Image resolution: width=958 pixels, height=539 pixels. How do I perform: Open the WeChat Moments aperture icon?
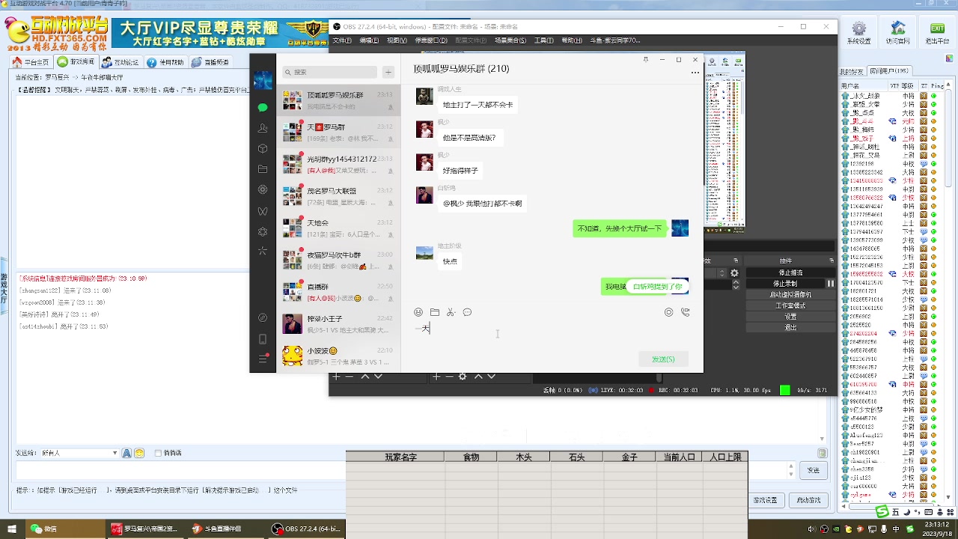[x=263, y=190]
